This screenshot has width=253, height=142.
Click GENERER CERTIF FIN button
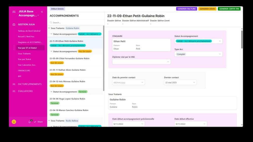229,9
